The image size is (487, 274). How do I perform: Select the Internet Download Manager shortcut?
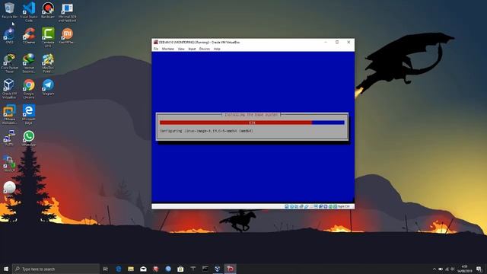pyautogui.click(x=29, y=63)
